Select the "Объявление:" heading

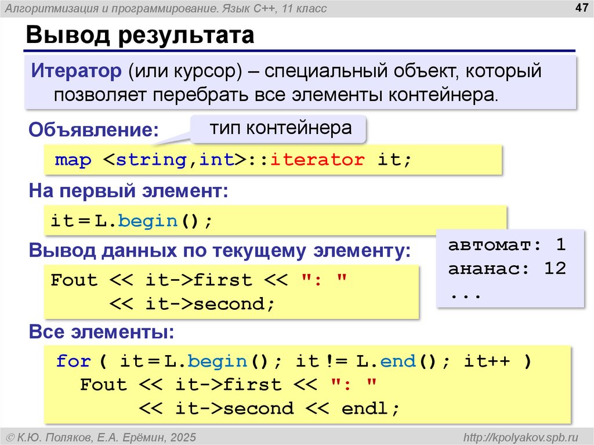coord(93,129)
